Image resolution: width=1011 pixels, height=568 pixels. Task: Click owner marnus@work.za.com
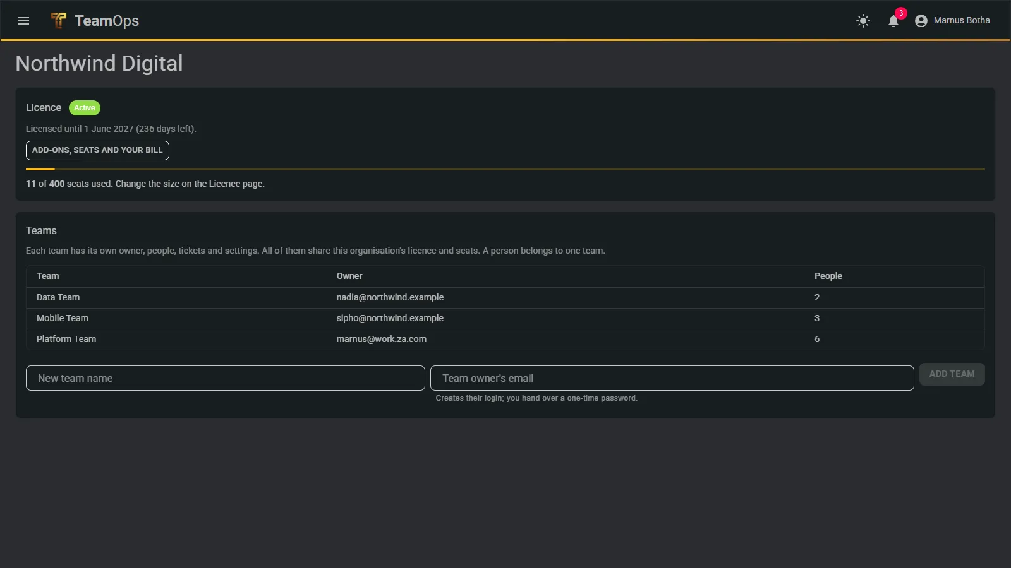382,339
